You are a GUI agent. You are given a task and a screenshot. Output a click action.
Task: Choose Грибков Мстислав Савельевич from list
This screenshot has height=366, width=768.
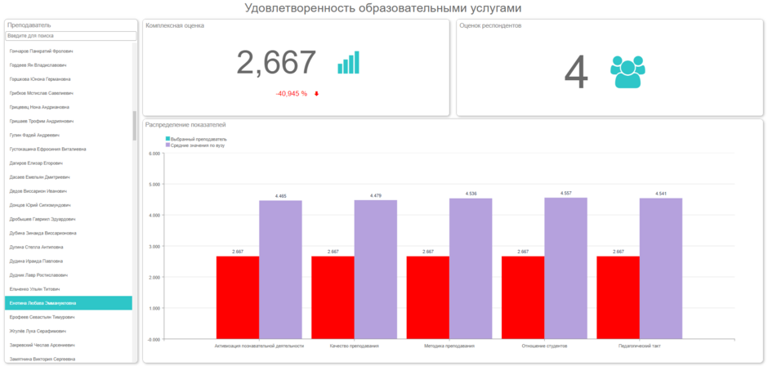point(39,93)
